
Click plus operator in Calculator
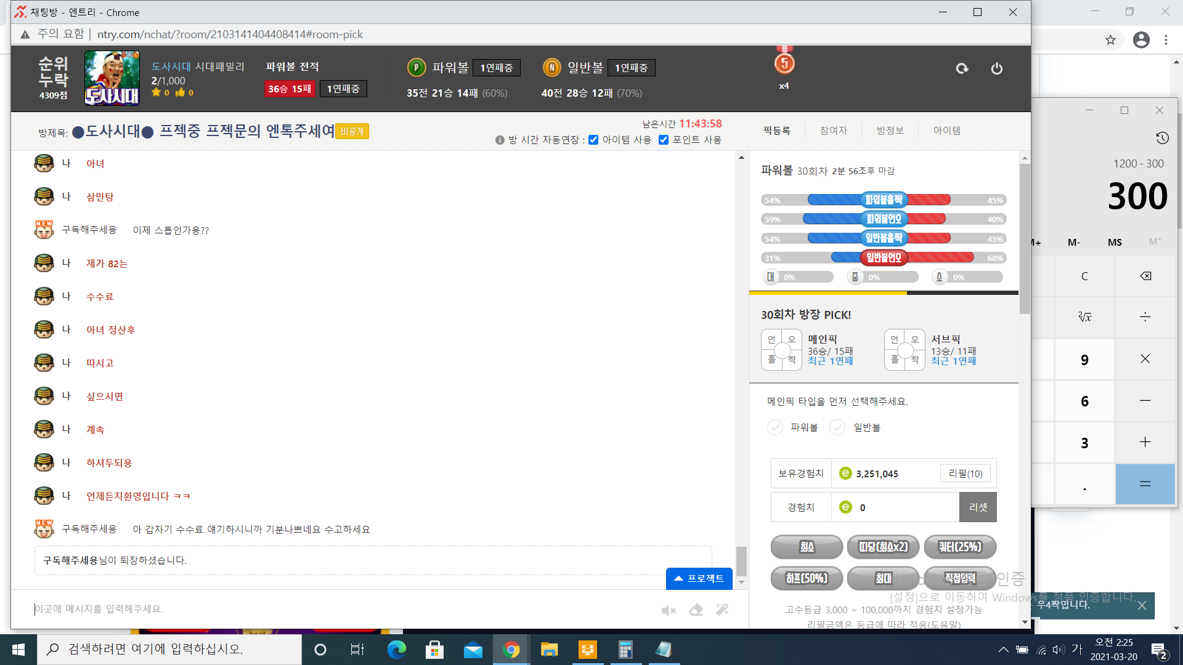click(1145, 442)
